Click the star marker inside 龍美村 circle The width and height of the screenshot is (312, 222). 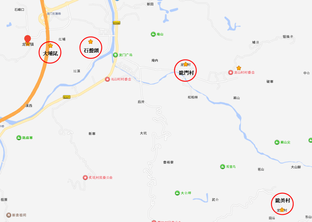[282, 210]
